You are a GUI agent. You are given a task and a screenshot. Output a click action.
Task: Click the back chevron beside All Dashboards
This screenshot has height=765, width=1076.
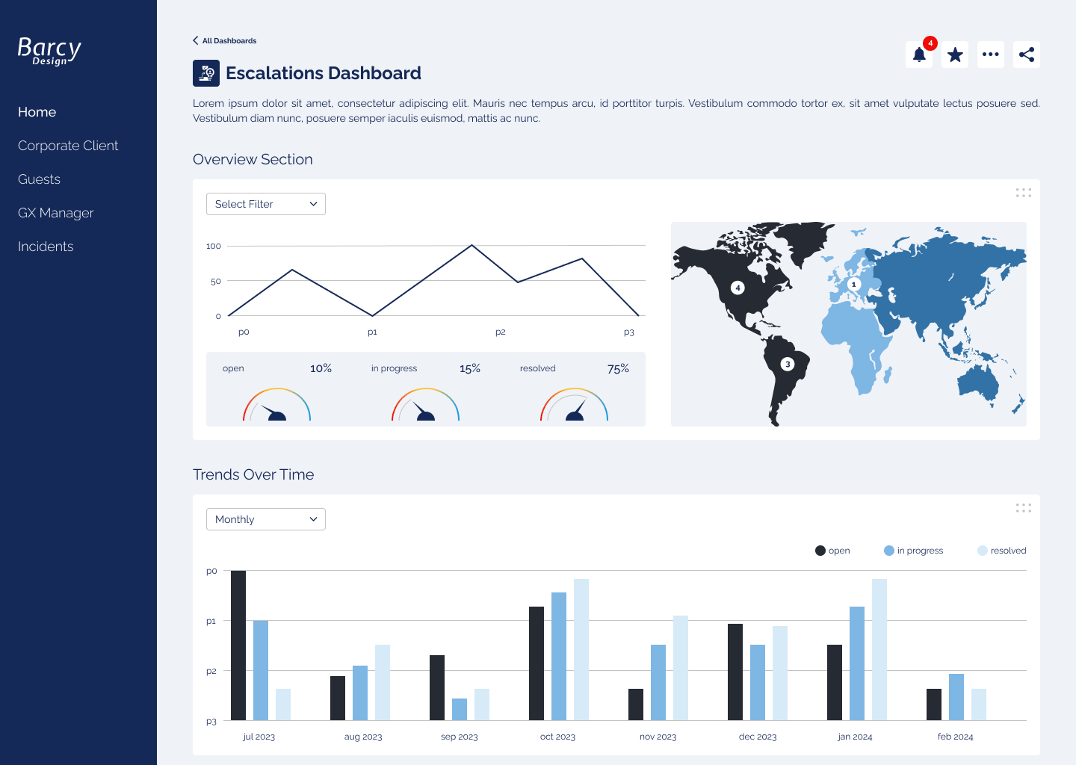[196, 40]
